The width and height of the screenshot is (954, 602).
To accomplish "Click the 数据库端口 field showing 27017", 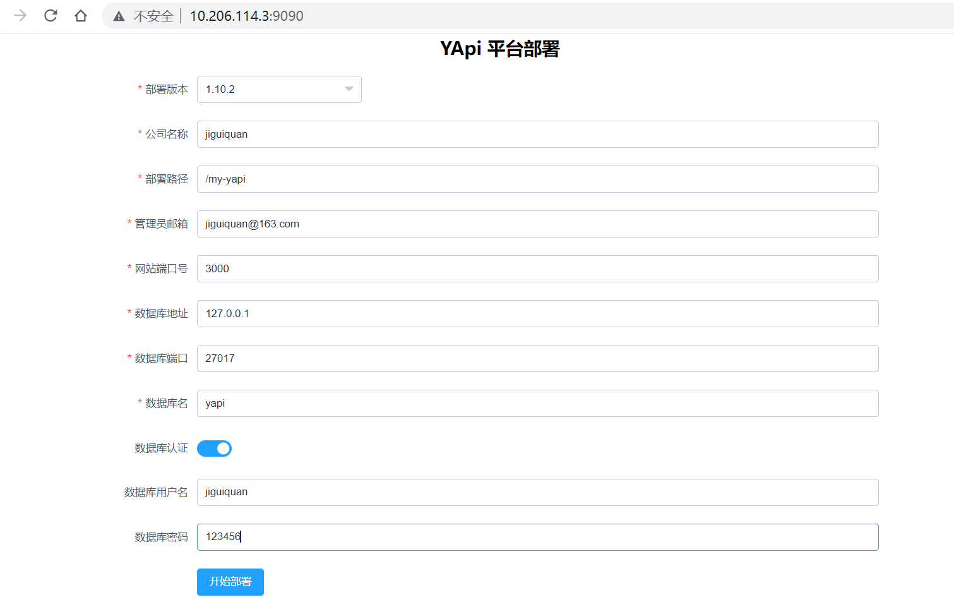I will [537, 358].
